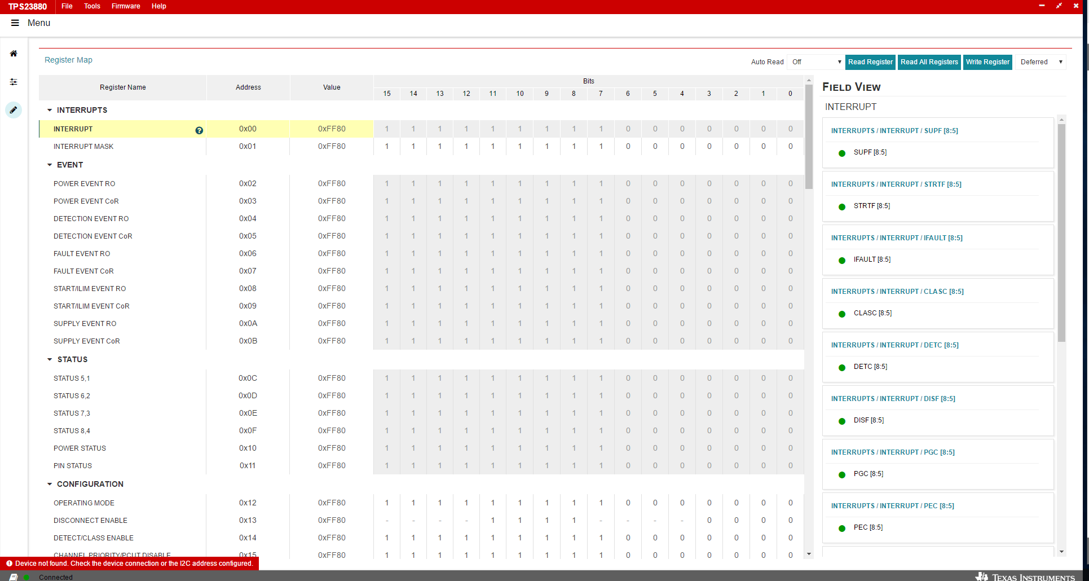This screenshot has width=1089, height=581.
Task: Collapse the STATUS group
Action: (50, 359)
